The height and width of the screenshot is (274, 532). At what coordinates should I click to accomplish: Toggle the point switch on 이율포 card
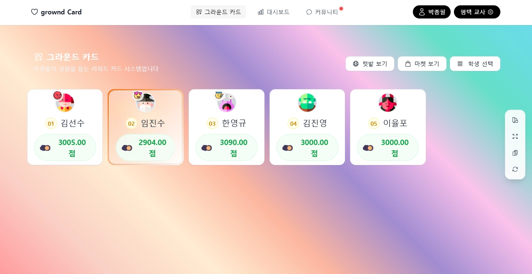click(368, 147)
